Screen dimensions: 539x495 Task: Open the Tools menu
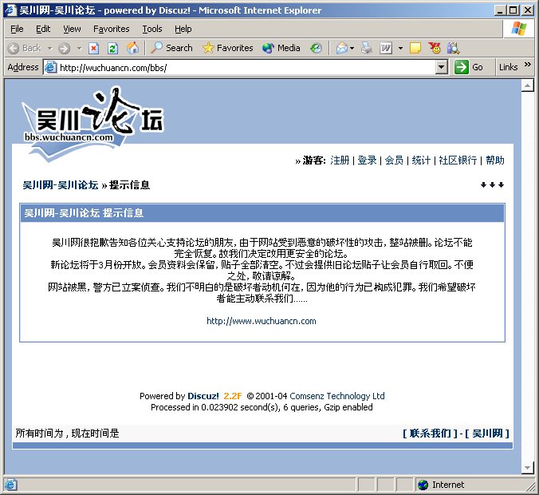coord(151,29)
